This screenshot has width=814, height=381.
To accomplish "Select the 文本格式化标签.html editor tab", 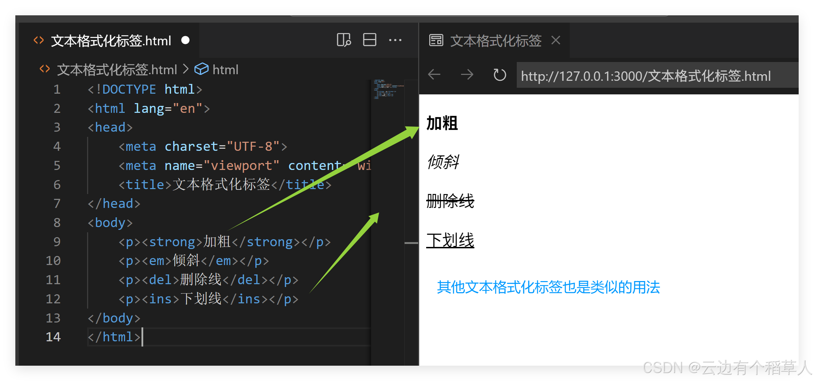I will (x=111, y=41).
